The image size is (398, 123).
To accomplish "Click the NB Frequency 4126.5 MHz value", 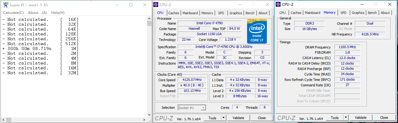I will tap(370, 34).
